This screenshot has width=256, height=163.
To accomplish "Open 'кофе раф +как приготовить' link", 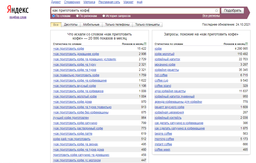I will coord(72,139).
